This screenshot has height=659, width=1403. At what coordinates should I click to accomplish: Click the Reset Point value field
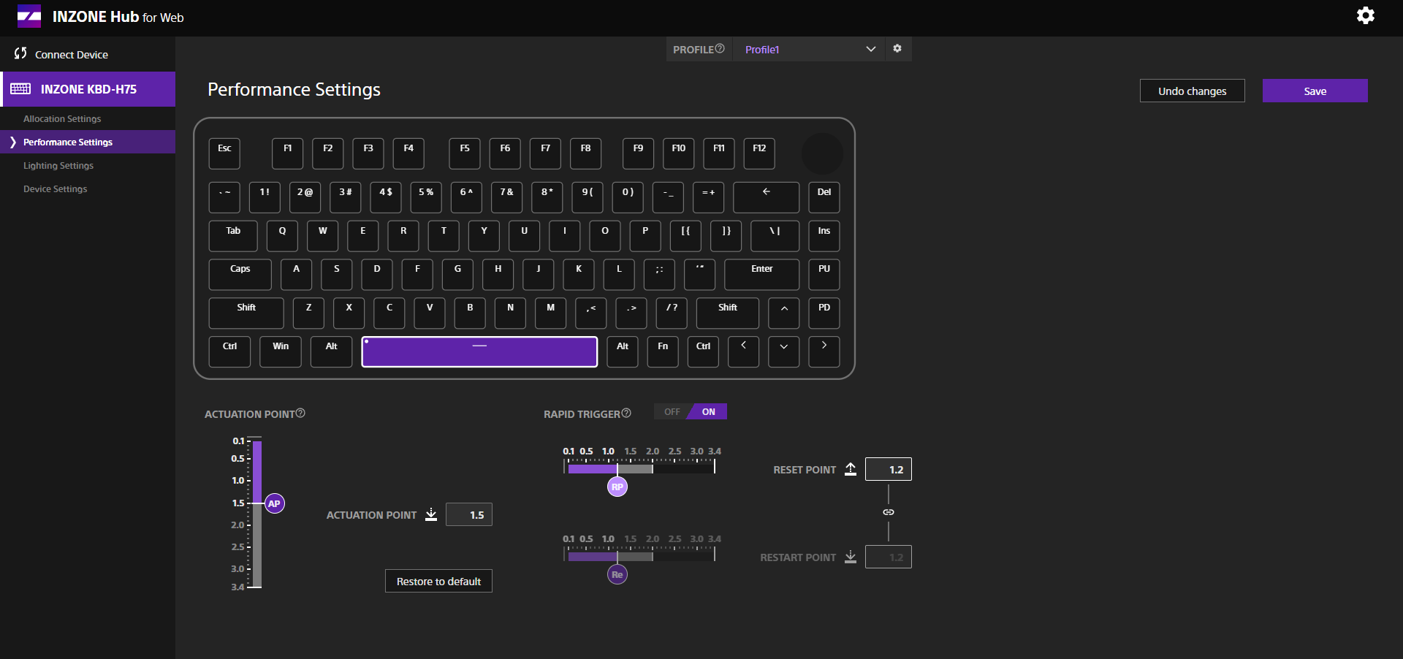pos(889,469)
